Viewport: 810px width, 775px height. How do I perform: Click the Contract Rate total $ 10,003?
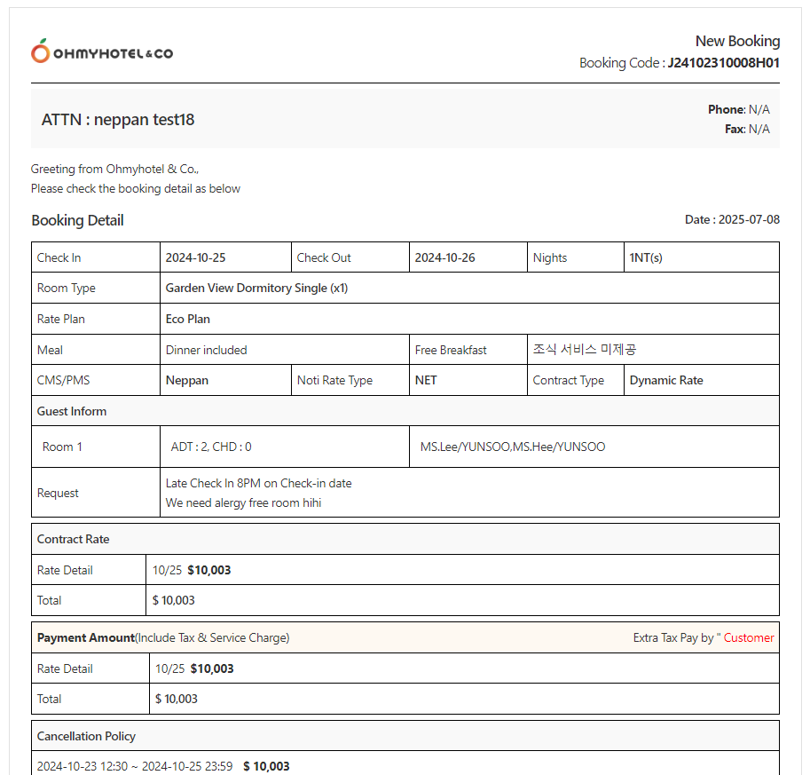(174, 601)
